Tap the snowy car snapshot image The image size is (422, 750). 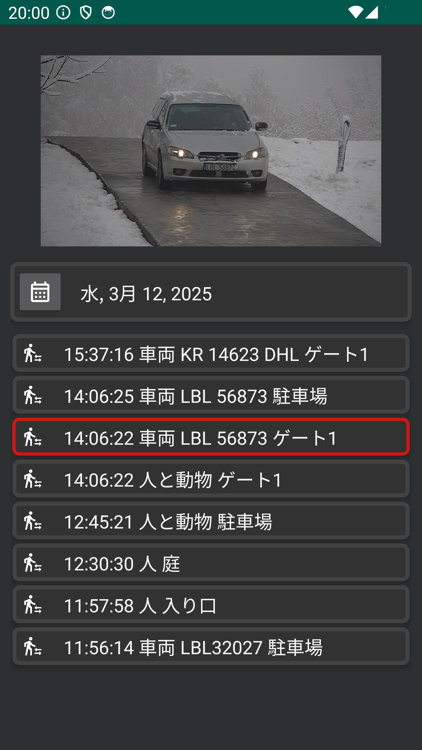point(211,151)
